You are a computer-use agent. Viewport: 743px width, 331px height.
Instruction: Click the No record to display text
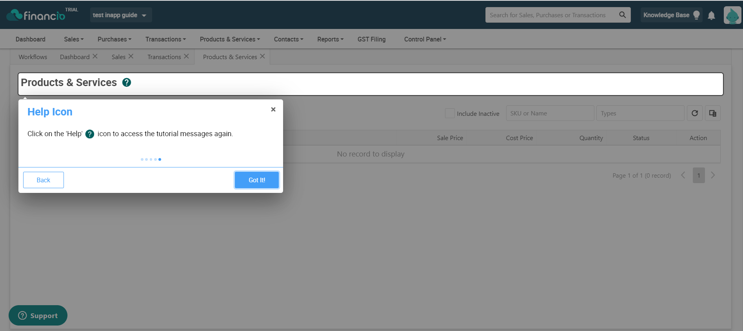(x=371, y=154)
